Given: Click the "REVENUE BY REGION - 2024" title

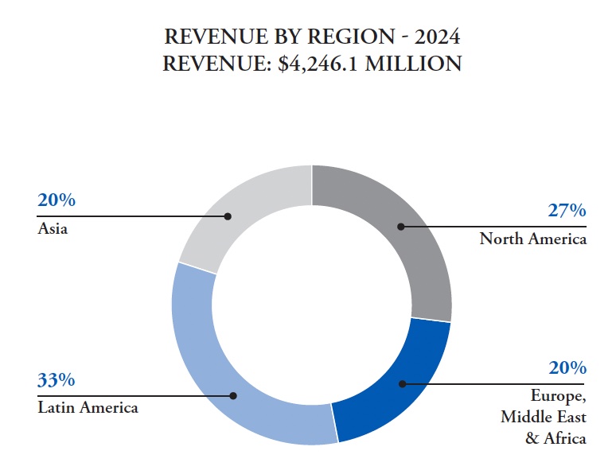Looking at the screenshot, I should [311, 37].
